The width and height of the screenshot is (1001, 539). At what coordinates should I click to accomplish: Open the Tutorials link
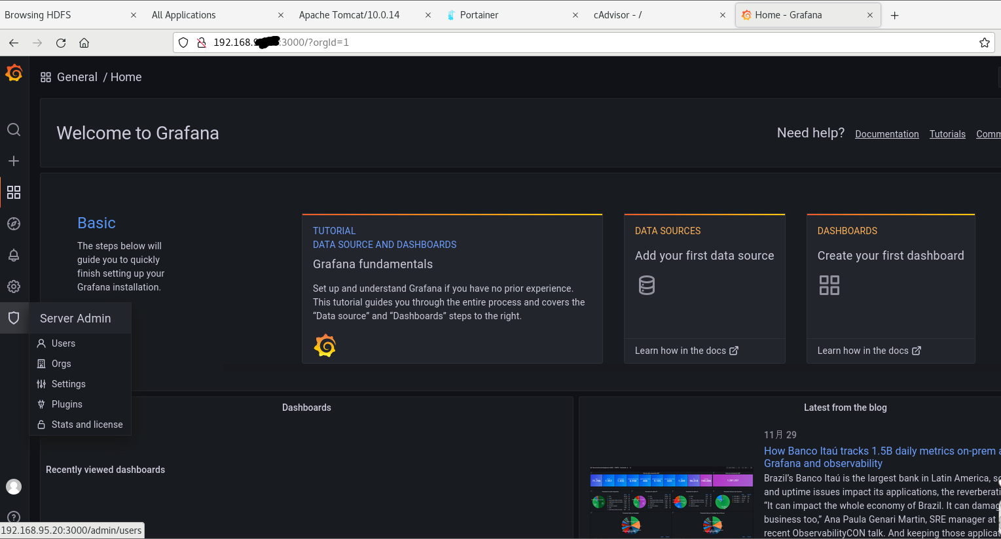tap(947, 134)
